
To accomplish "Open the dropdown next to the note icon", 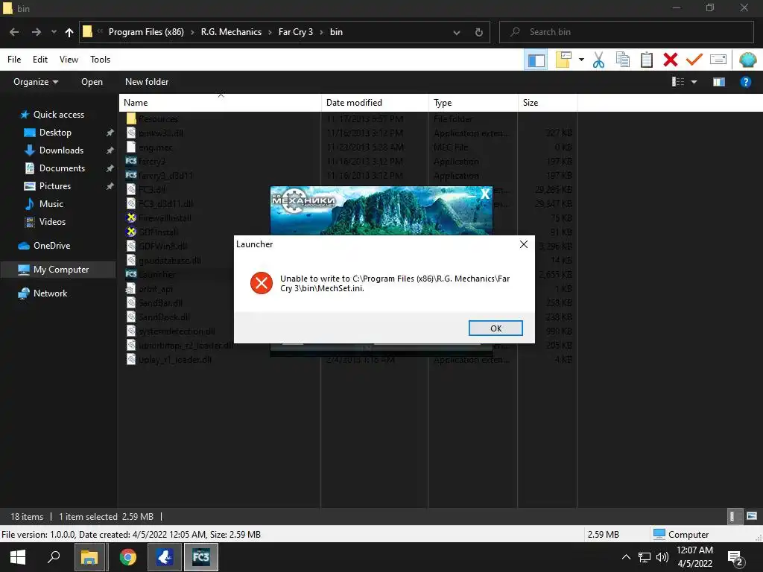I will pyautogui.click(x=581, y=60).
